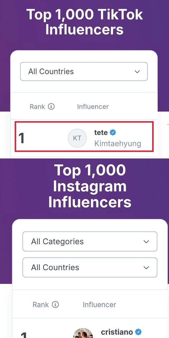Image resolution: width=169 pixels, height=338 pixels.
Task: Click the chevron arrow in All Categories
Action: click(146, 242)
